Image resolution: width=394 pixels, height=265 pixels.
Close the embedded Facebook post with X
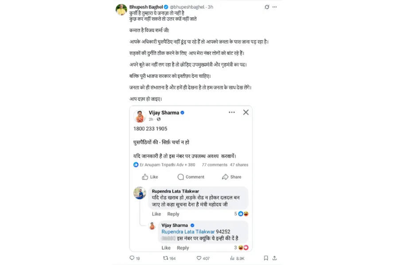pyautogui.click(x=246, y=113)
